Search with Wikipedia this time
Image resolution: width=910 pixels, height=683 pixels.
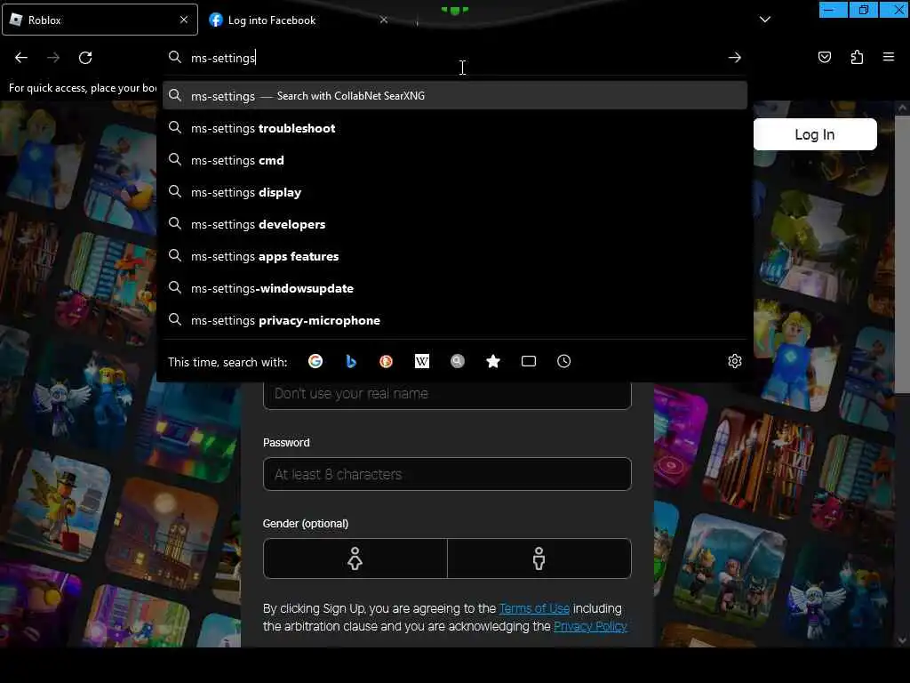tap(422, 361)
